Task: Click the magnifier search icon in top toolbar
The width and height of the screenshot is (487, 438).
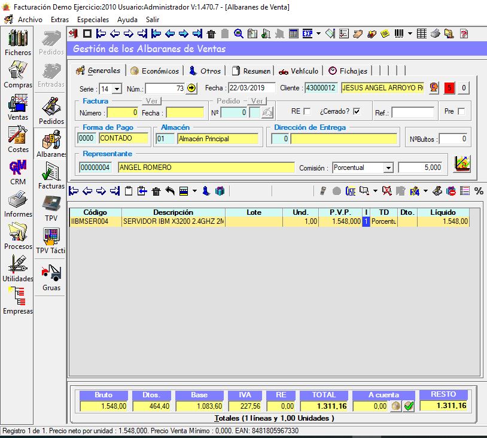Action: [x=239, y=34]
